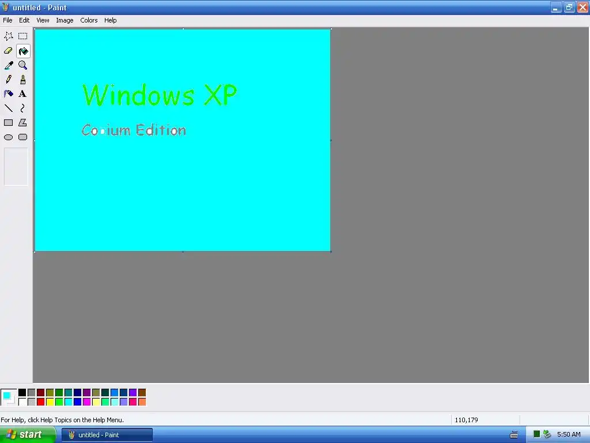Pick the dark green swatch

click(x=59, y=393)
